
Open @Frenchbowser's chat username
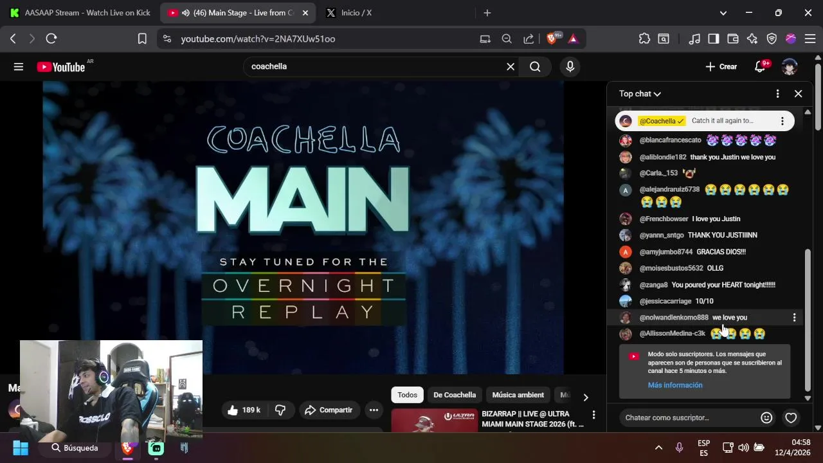[x=664, y=219]
